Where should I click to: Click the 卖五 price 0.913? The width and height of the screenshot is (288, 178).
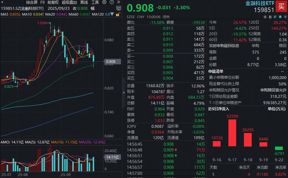pyautogui.click(x=168, y=28)
